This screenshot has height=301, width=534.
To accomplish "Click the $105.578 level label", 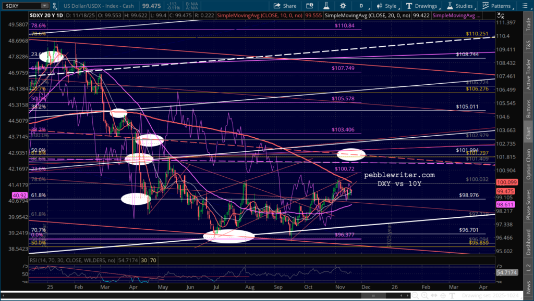I will click(x=343, y=99).
